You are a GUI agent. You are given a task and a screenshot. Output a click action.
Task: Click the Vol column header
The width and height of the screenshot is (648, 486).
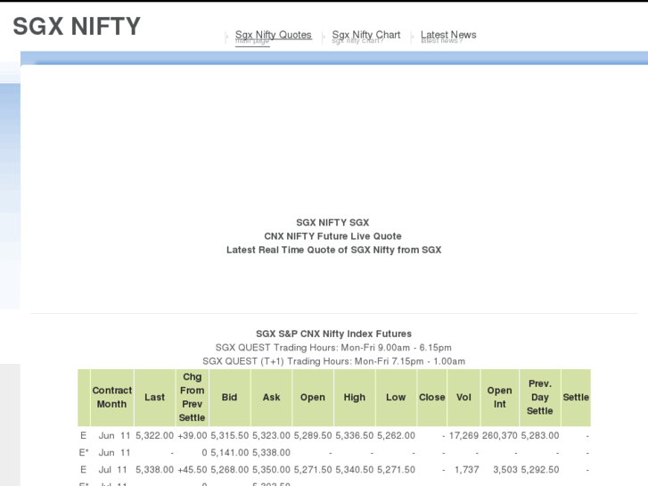pos(463,397)
